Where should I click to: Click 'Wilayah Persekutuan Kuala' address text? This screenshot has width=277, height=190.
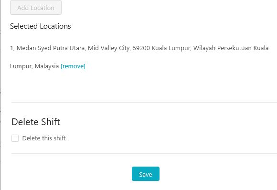pyautogui.click(x=231, y=48)
